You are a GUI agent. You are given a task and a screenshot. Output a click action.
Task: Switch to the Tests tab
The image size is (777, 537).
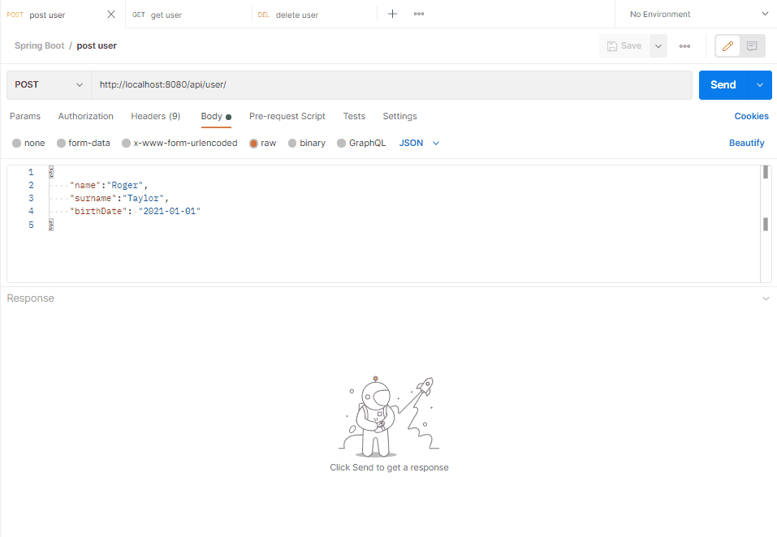[x=354, y=116]
